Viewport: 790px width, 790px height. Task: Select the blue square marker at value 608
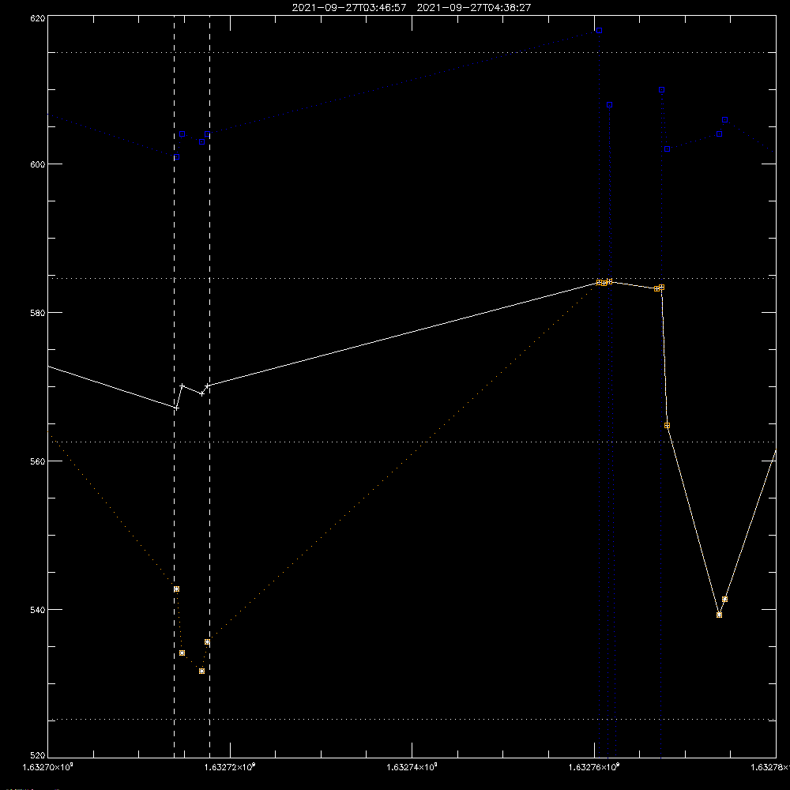coord(609,105)
